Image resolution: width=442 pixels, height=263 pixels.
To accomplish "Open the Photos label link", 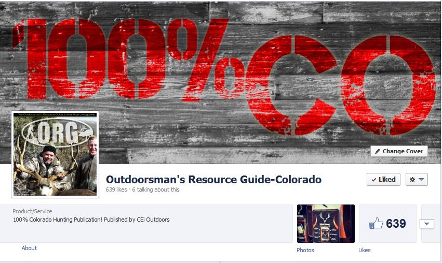I will point(305,250).
